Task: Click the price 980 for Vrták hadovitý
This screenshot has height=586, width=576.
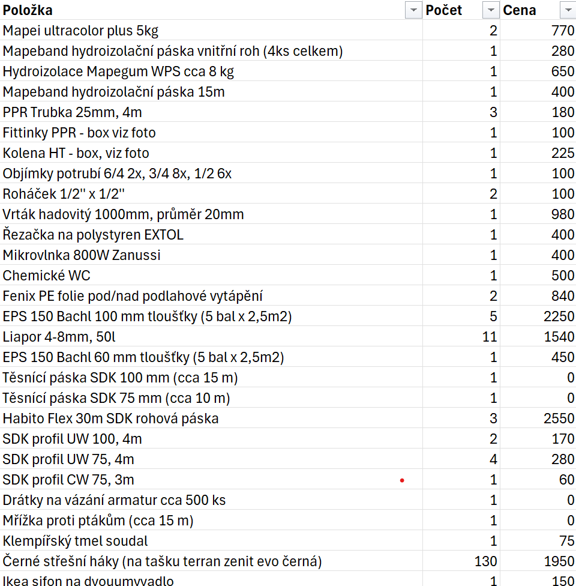Action: point(538,214)
